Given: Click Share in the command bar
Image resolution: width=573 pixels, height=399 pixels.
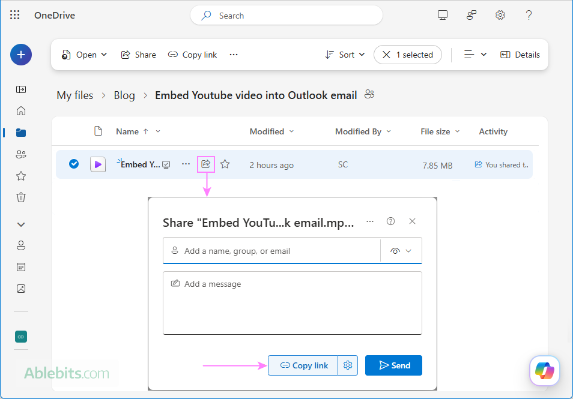Looking at the screenshot, I should tap(139, 55).
